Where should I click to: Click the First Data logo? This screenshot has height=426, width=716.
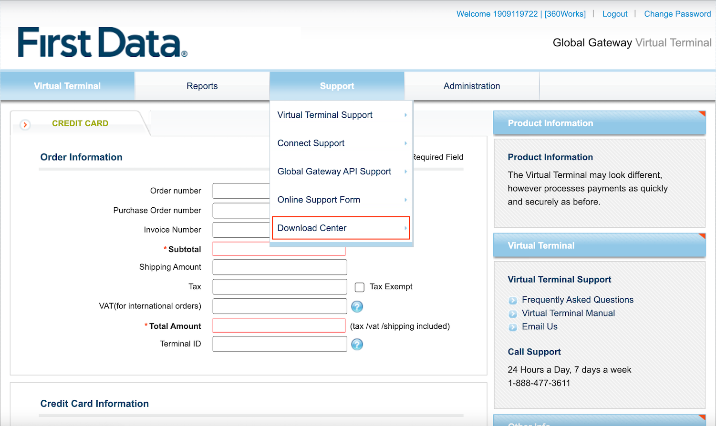pyautogui.click(x=103, y=42)
